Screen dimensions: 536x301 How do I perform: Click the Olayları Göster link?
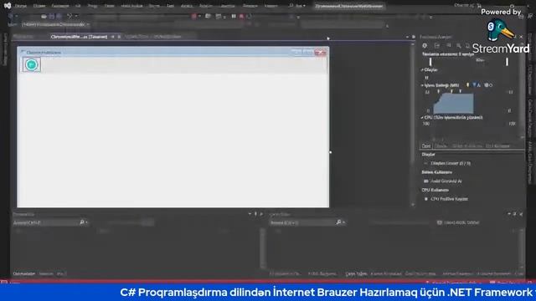451,164
